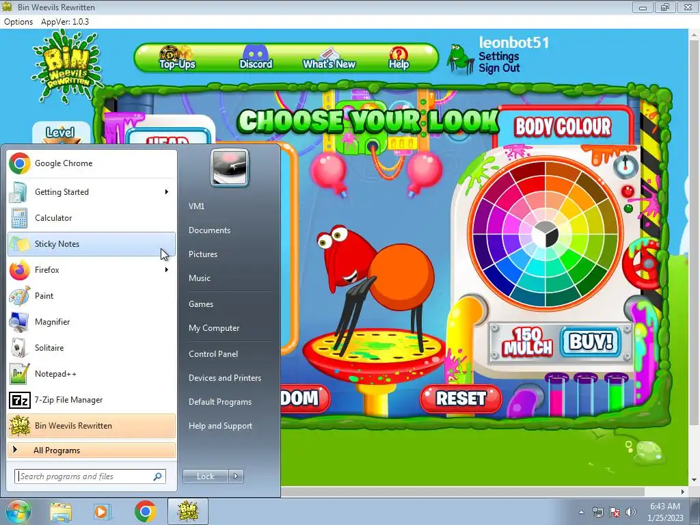Click the Sign Out link
The height and width of the screenshot is (525, 700).
(x=499, y=68)
